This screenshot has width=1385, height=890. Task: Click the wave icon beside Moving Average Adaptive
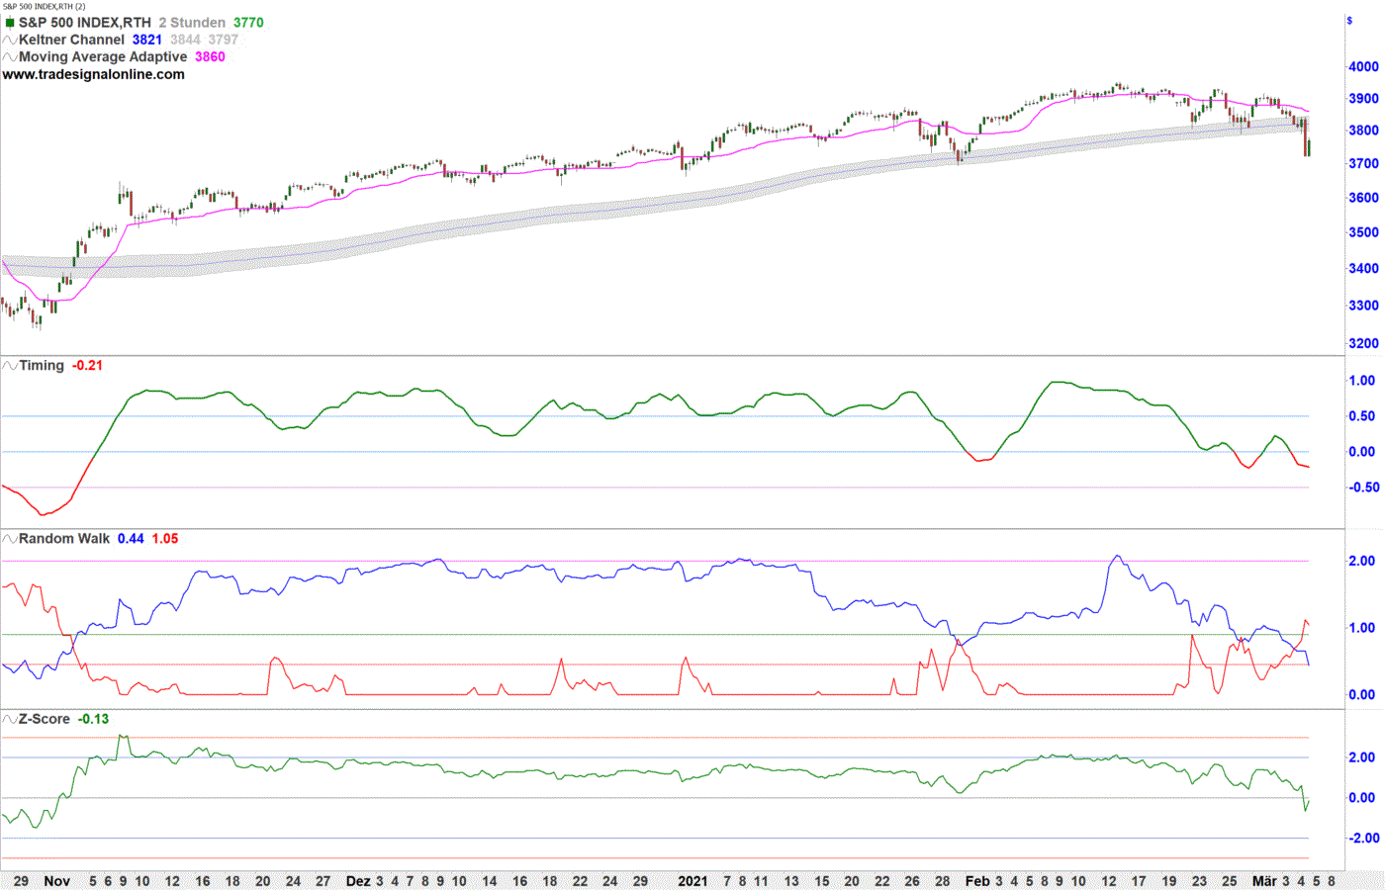[x=10, y=56]
